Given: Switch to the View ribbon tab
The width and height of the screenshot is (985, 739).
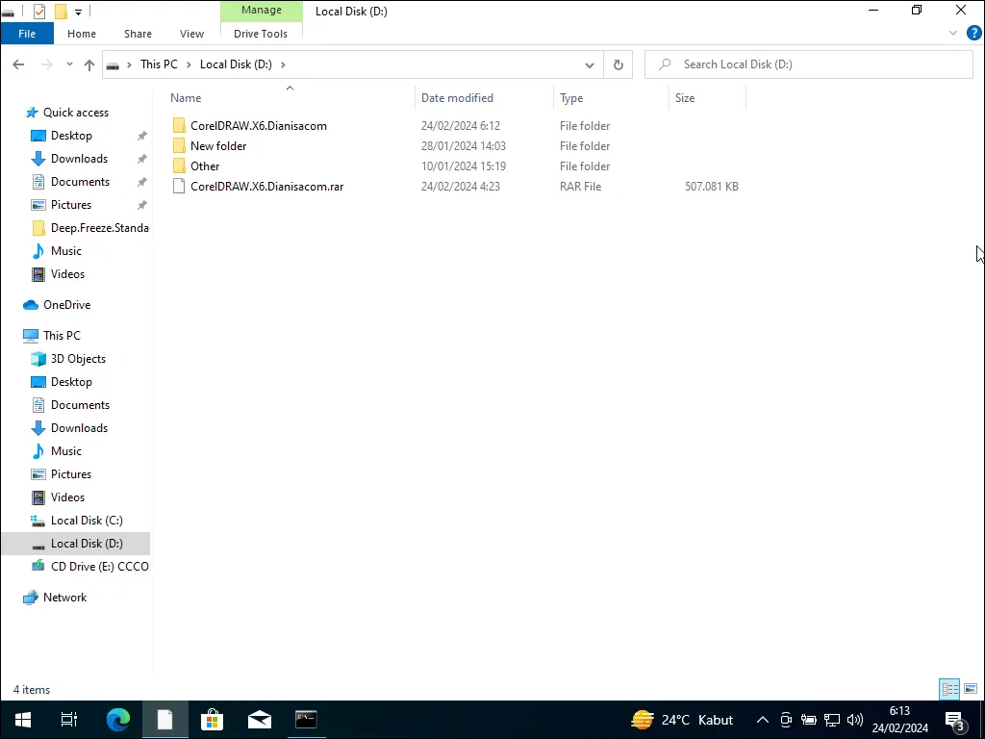Looking at the screenshot, I should point(191,33).
